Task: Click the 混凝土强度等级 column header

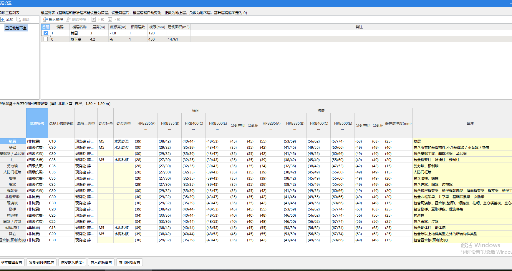Action: click(61, 123)
